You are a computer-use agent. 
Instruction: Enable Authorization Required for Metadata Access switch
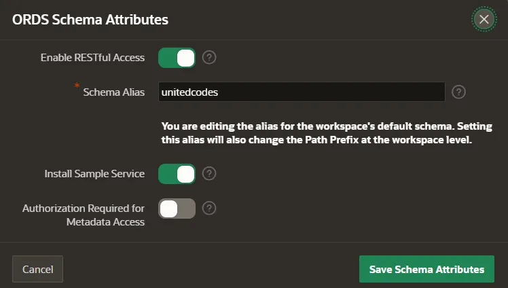[x=177, y=209]
